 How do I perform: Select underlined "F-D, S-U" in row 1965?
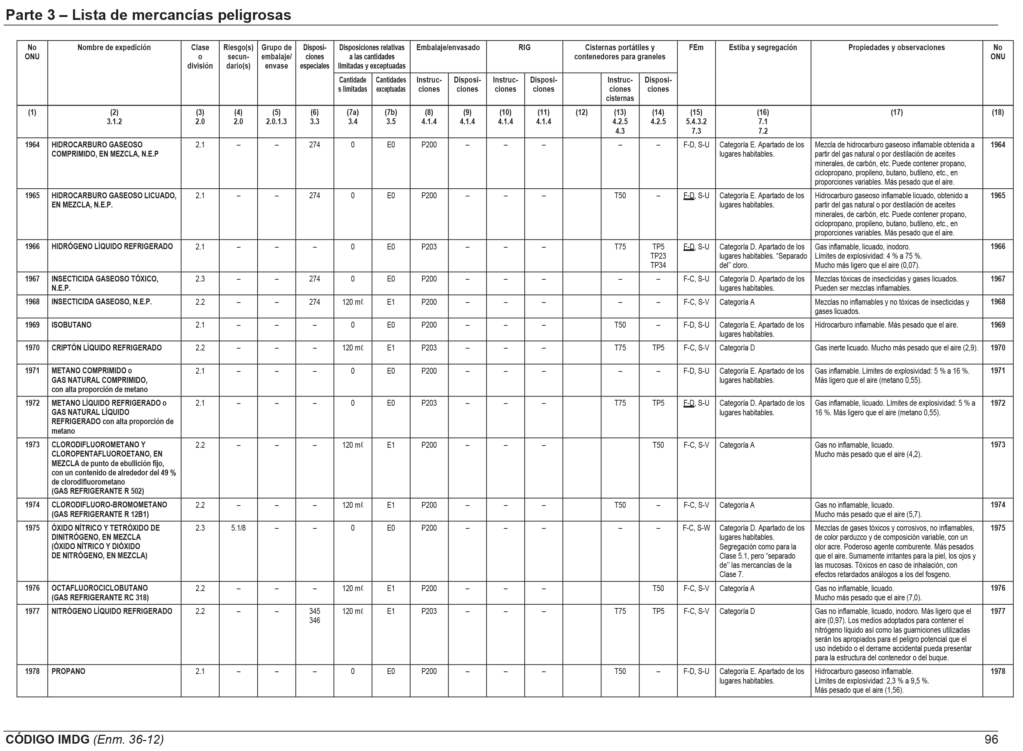[x=696, y=195]
